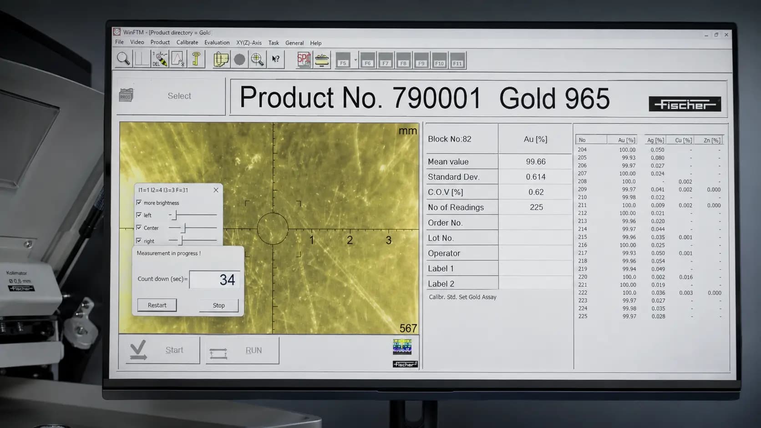The width and height of the screenshot is (761, 428).
Task: Click the colorful spectrum icon below video
Action: (402, 347)
